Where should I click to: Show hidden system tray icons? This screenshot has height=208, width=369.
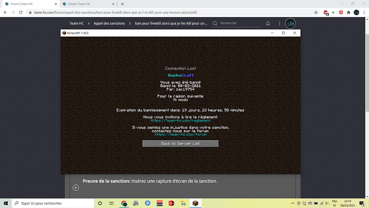coord(293,203)
